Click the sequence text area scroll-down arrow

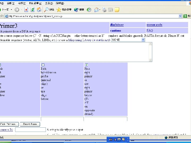tap(150, 60)
